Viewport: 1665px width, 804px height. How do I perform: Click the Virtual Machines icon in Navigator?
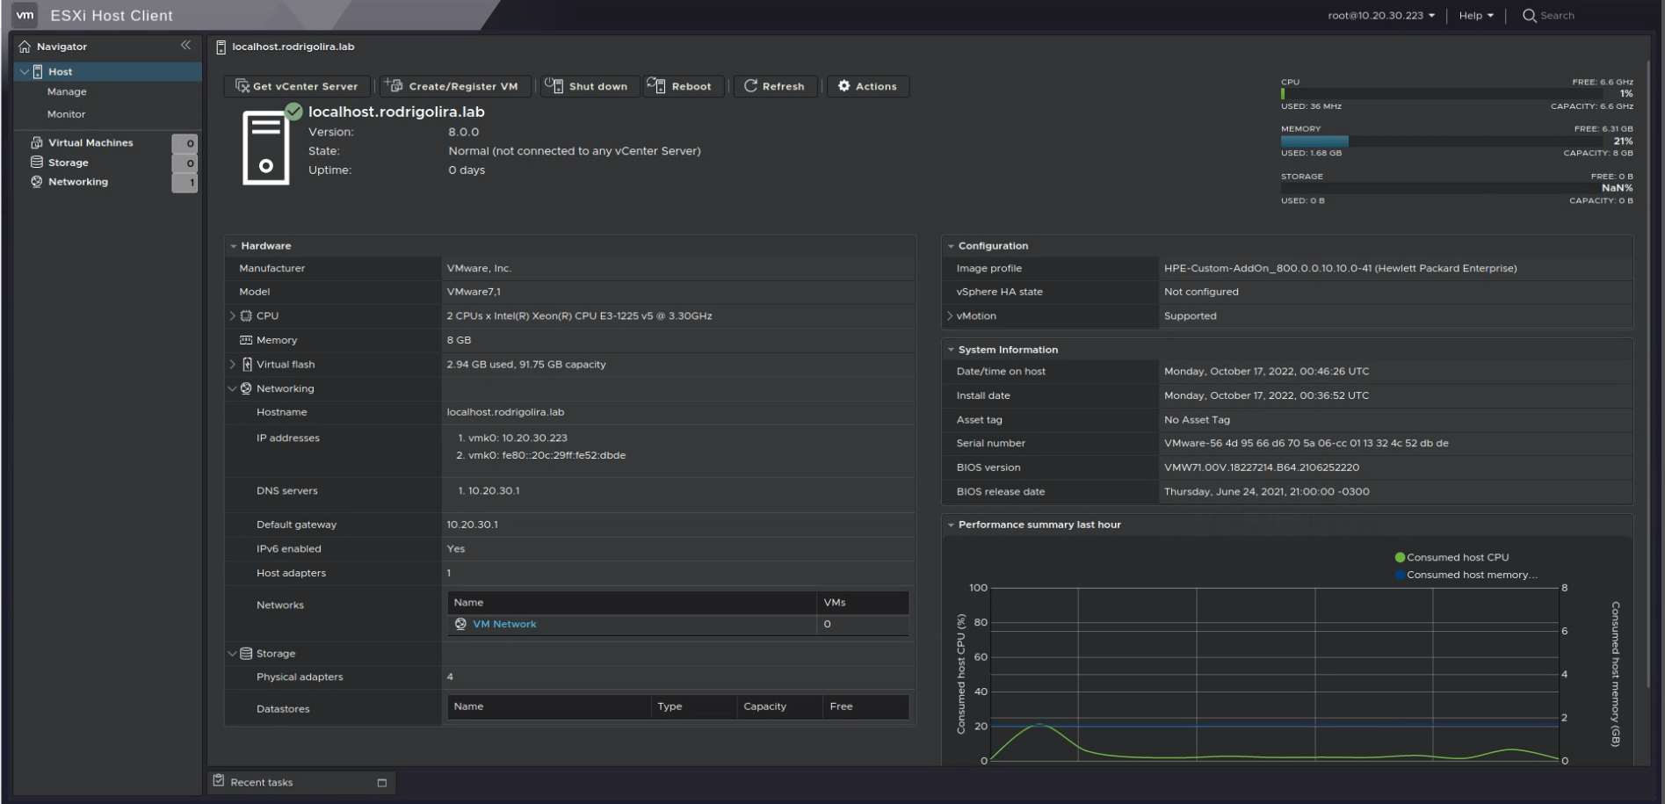37,142
